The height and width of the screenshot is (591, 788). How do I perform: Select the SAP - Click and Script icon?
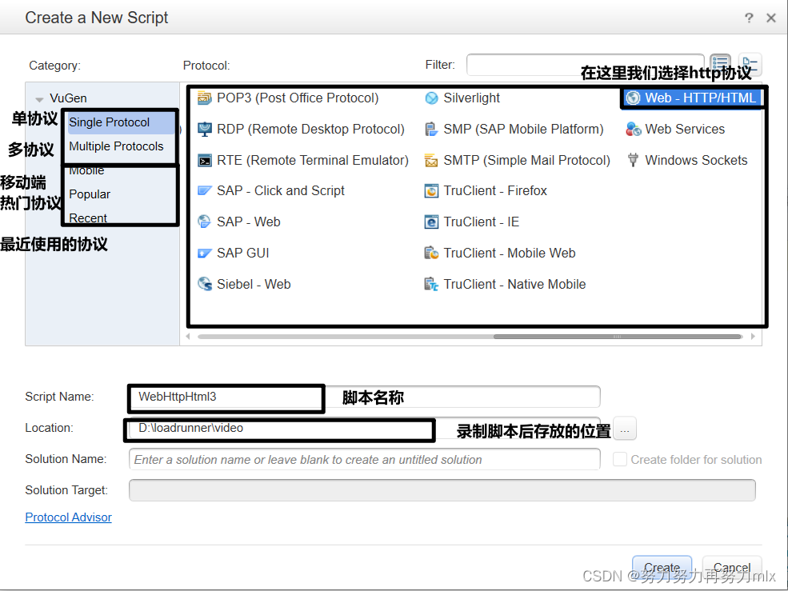tap(205, 191)
